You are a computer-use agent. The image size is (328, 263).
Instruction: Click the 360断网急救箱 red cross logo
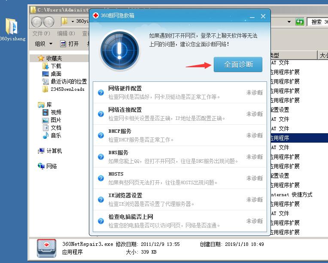(96, 15)
